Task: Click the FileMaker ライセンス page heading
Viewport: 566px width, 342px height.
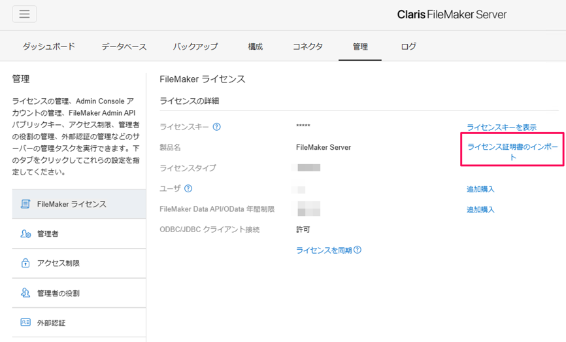Action: [x=202, y=79]
